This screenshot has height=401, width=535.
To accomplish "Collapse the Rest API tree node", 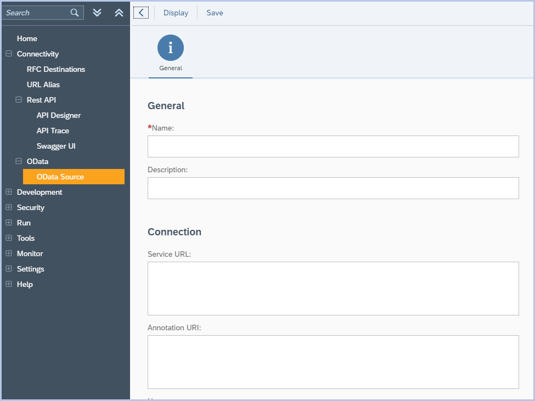I will pyautogui.click(x=18, y=100).
